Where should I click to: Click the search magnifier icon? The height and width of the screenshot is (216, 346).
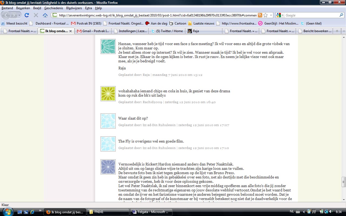tap(341, 15)
